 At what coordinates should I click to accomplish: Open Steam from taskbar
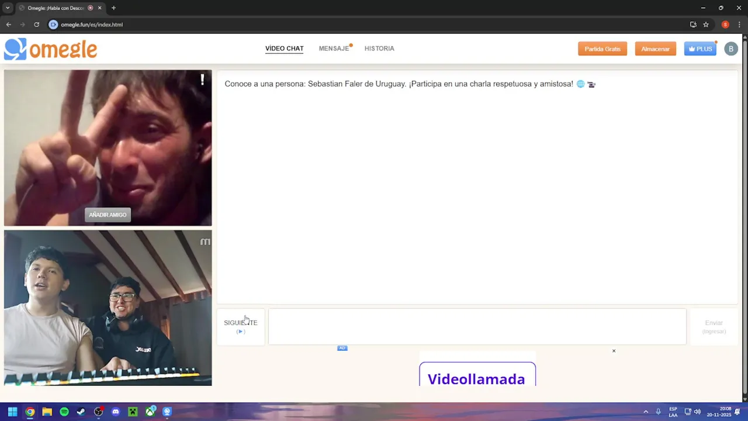point(81,412)
